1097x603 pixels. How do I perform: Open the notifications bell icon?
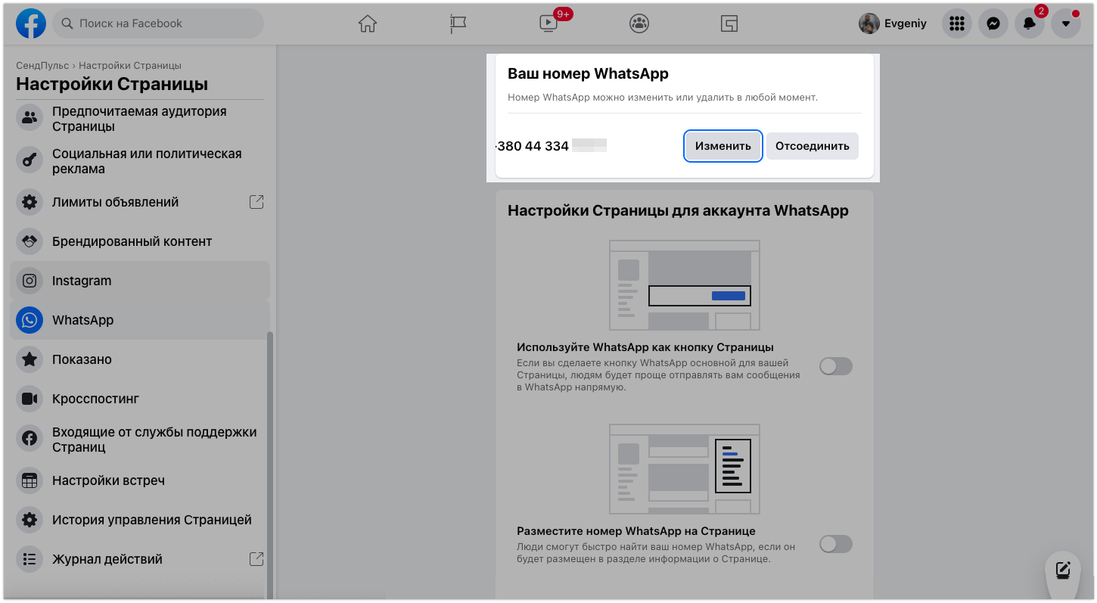(1030, 23)
